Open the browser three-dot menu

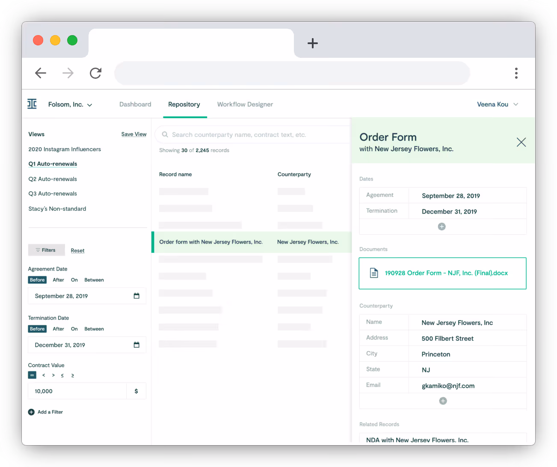[516, 73]
